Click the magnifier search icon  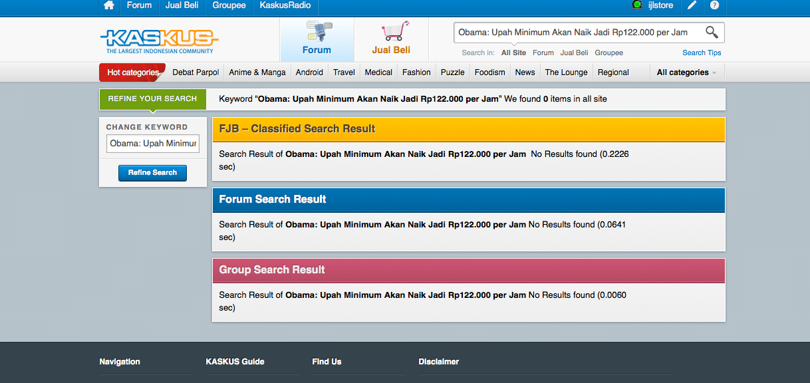click(x=712, y=32)
